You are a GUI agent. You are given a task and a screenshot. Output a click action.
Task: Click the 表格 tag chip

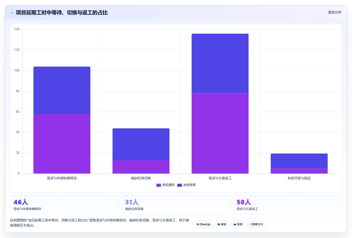[x=222, y=224]
